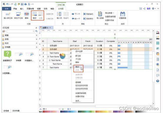
Task: Open the layers icon on right sidebar
Action: click(x=158, y=54)
